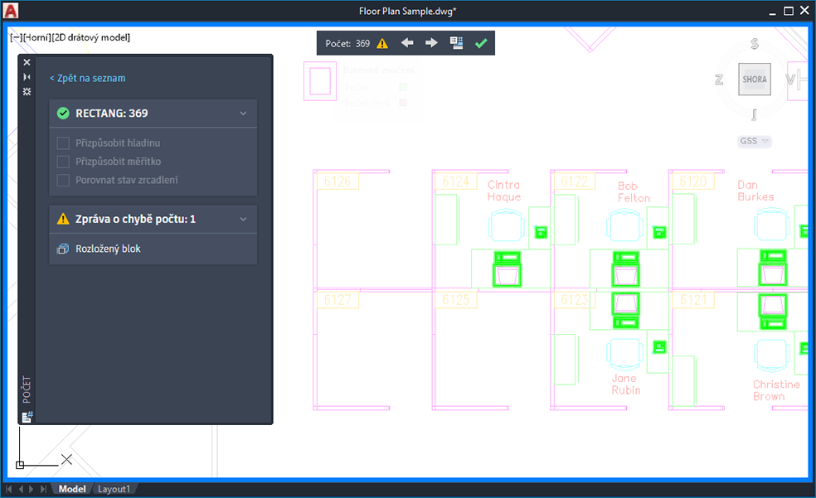Jump to last layout tab arrow
816x498 pixels.
click(43, 489)
